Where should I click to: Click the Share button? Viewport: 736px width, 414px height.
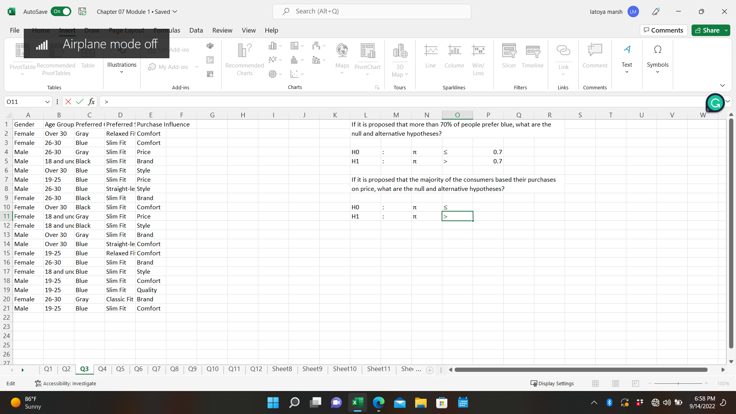point(707,30)
